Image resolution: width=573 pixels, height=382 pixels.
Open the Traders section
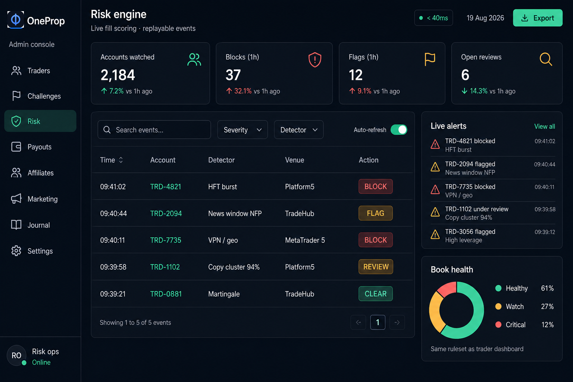[40, 71]
